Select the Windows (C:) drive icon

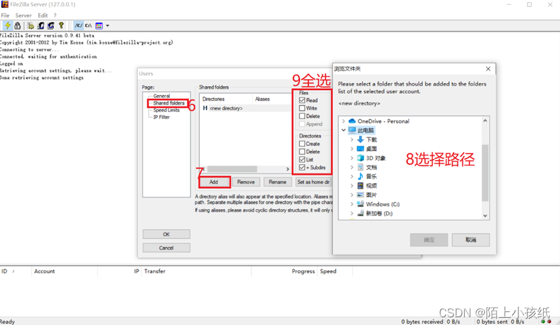pos(360,204)
